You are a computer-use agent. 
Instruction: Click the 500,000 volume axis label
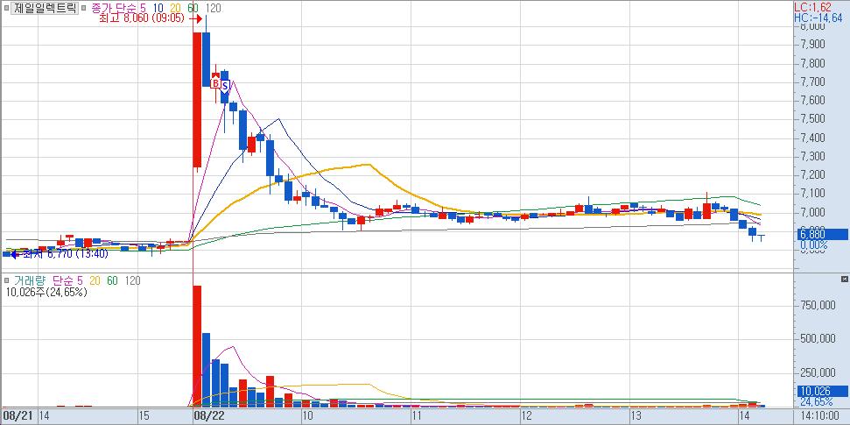coord(818,339)
